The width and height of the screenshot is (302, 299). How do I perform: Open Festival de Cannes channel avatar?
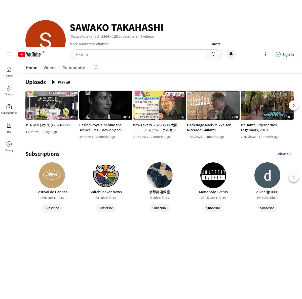[52, 175]
